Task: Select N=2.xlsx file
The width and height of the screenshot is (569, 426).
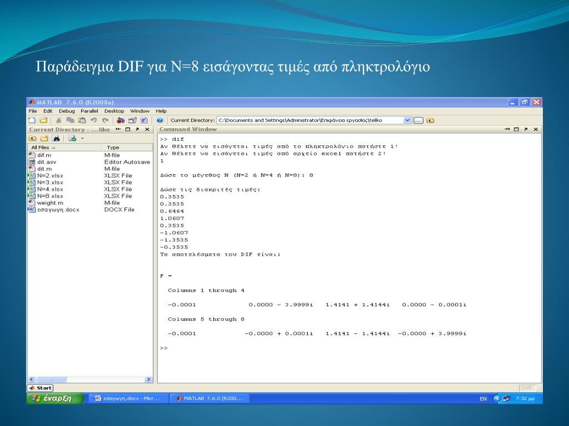Action: pos(50,176)
